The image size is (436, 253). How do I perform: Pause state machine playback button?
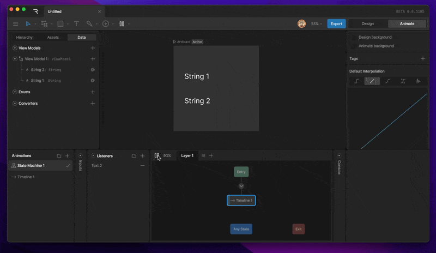157,156
